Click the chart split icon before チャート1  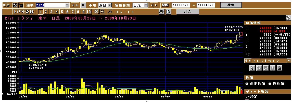coord(110,12)
